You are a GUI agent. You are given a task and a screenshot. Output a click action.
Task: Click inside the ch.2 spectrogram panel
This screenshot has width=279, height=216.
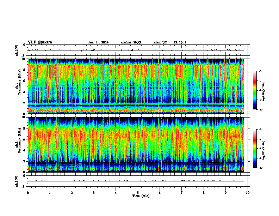click(136, 145)
